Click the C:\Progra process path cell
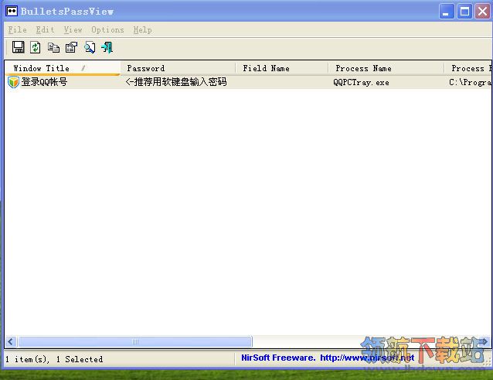This screenshot has height=380, width=493. coord(470,83)
